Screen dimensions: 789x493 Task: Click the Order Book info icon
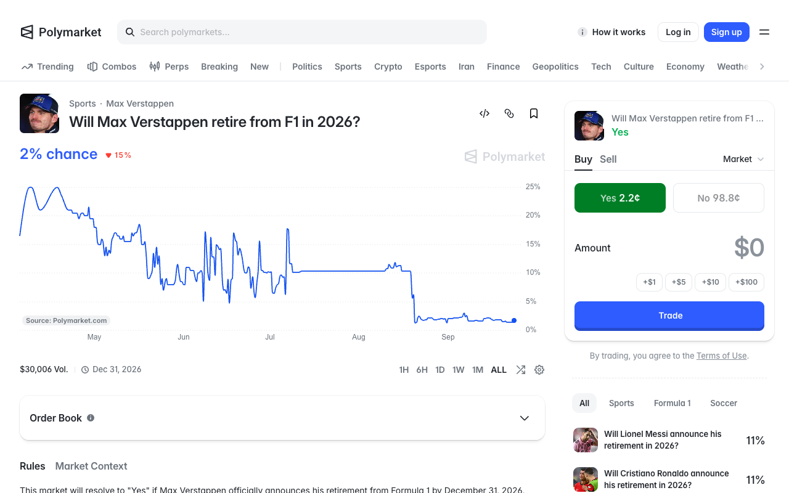(91, 418)
